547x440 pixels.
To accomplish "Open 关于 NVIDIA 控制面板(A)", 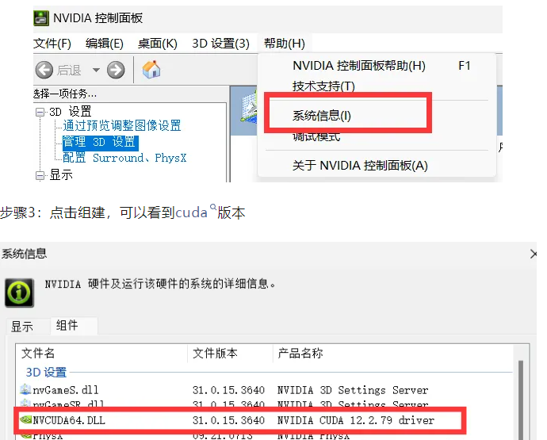I will (x=360, y=166).
